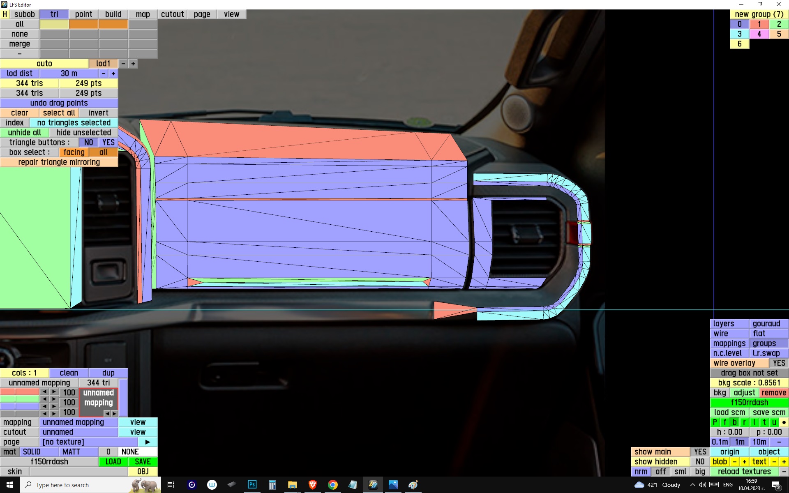Open Photoshop from the taskbar
The image size is (789, 493).
(x=252, y=485)
